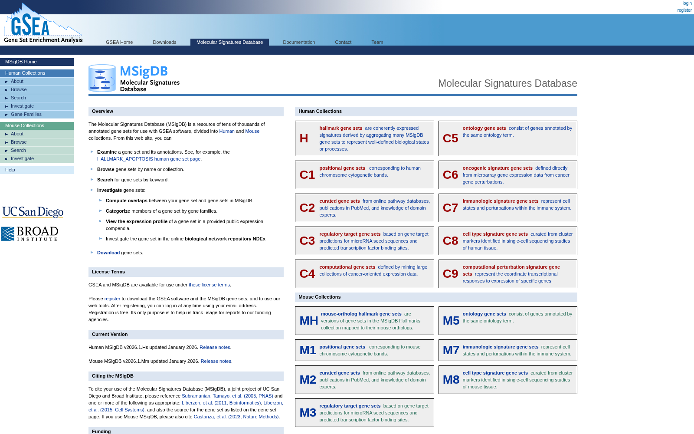Open the these license terms link

pyautogui.click(x=209, y=285)
